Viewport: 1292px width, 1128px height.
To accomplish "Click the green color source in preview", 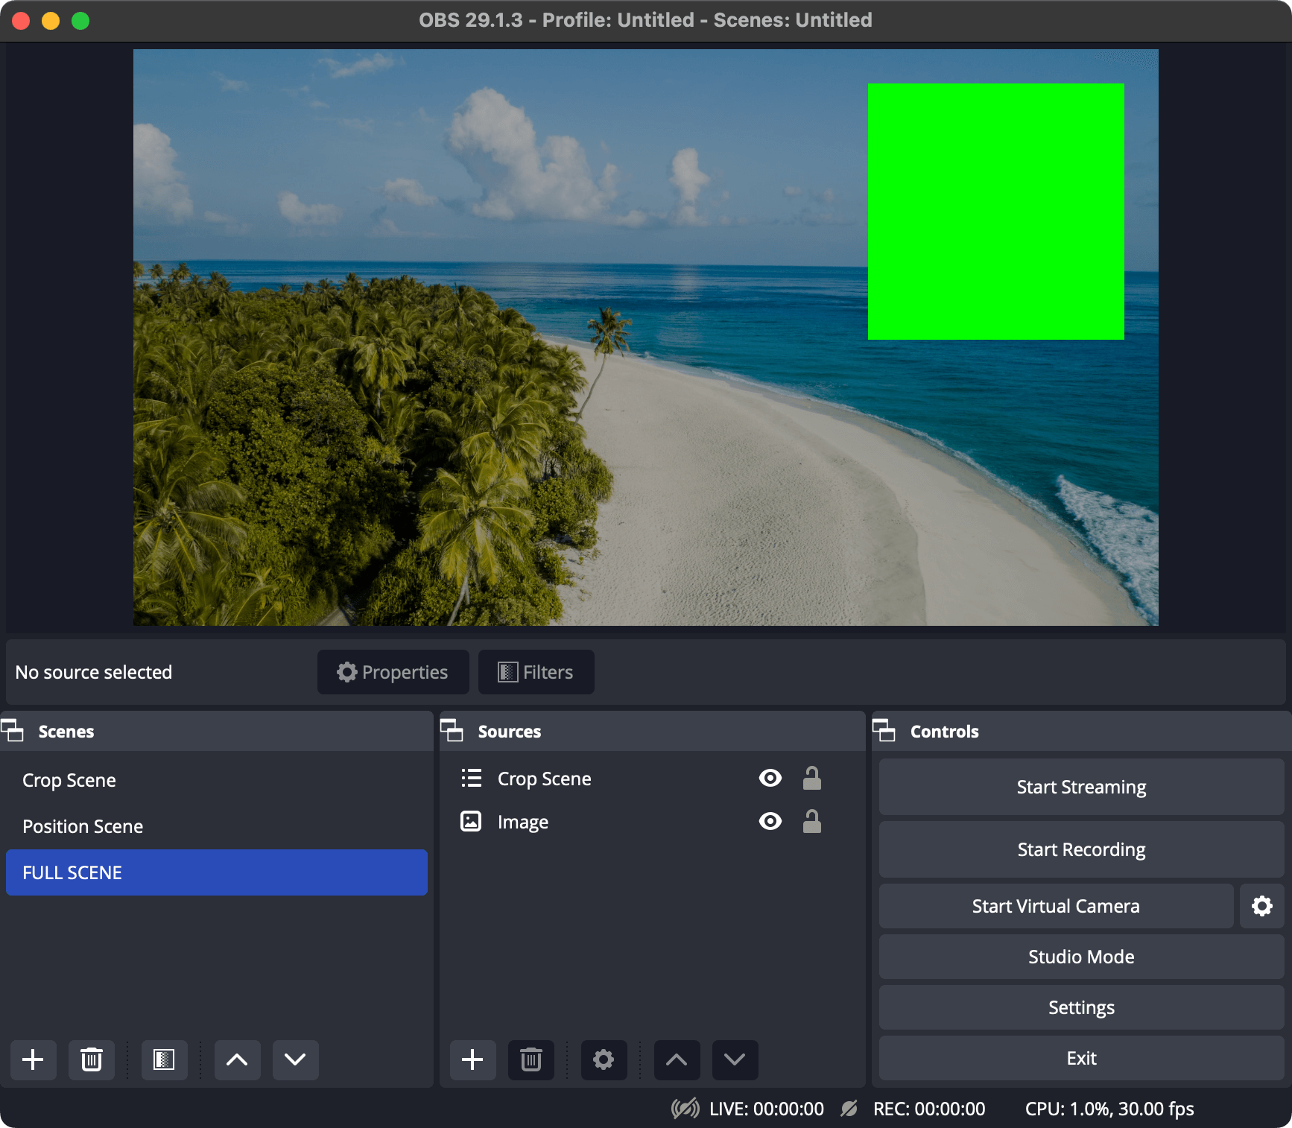I will pyautogui.click(x=995, y=212).
